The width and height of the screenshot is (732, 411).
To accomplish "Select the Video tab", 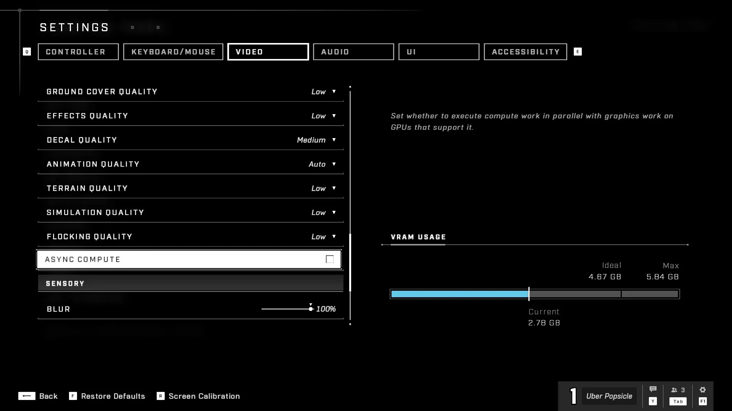I will tap(268, 52).
